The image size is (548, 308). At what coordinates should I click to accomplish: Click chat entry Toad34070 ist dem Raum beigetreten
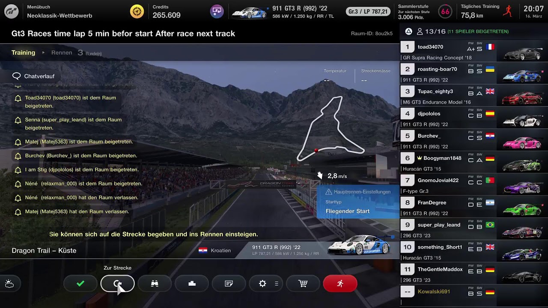(71, 102)
